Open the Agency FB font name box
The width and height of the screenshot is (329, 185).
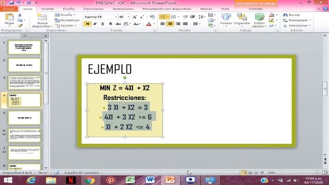[x=100, y=17]
